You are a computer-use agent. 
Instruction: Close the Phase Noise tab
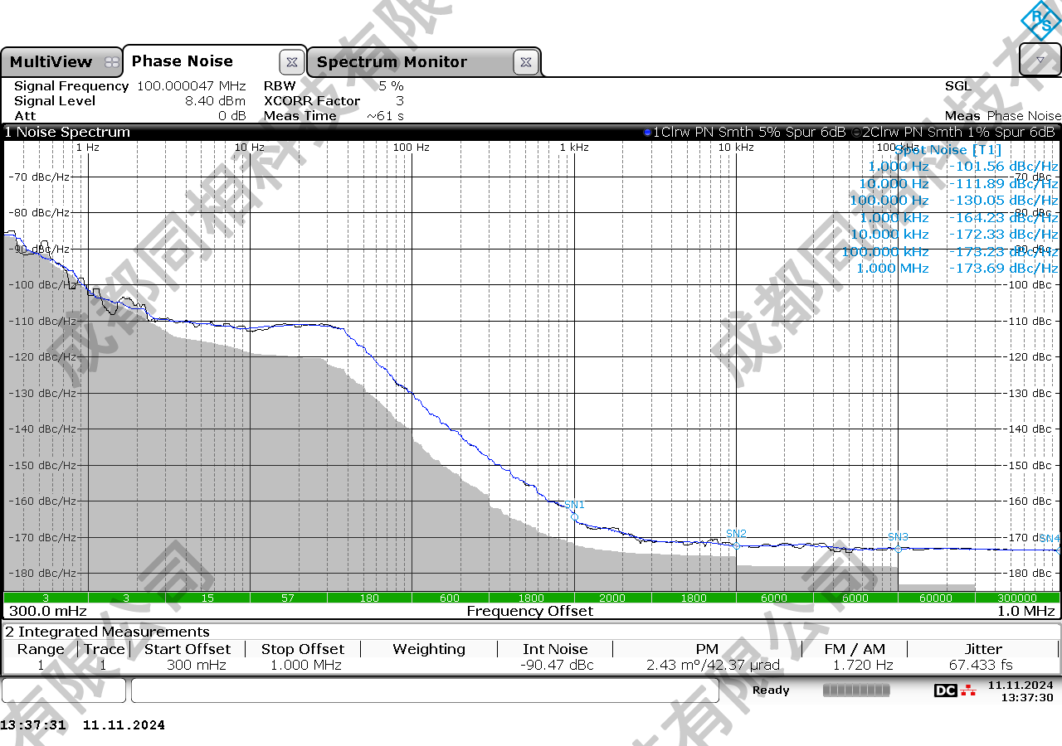coord(291,62)
